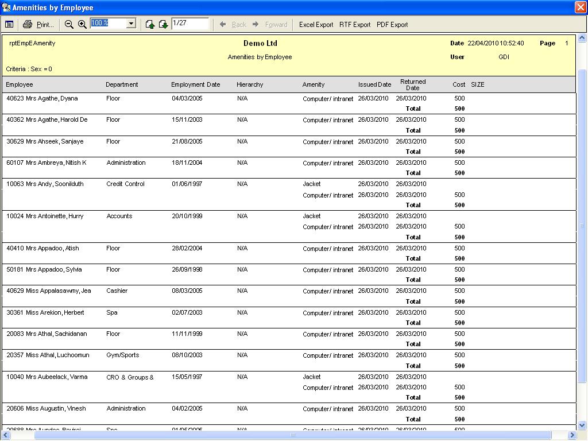Export the report via PDF Export
Viewport: 588px width, 441px height.
tap(392, 25)
